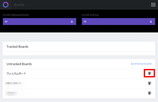This screenshot has width=158, height=102.
Task: Open the Filter Organization dropdown
Action: pos(39,21)
